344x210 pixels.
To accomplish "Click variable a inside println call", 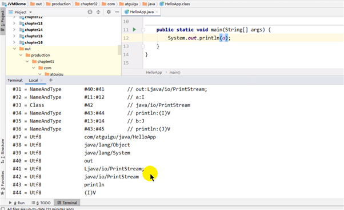I will pyautogui.click(x=224, y=38).
